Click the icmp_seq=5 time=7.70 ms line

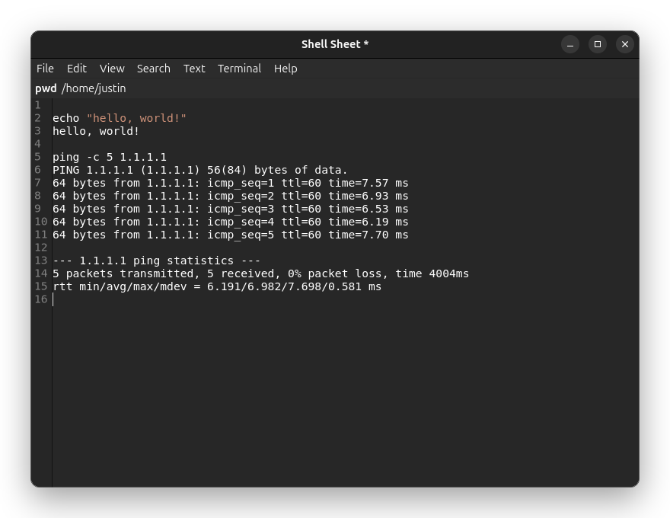click(230, 235)
